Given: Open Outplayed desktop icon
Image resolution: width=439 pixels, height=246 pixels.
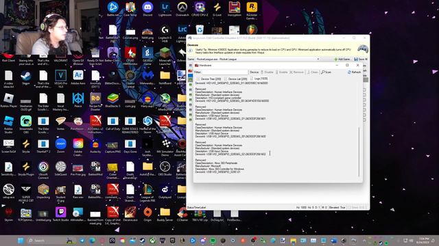Looking at the screenshot, I should (x=165, y=191).
